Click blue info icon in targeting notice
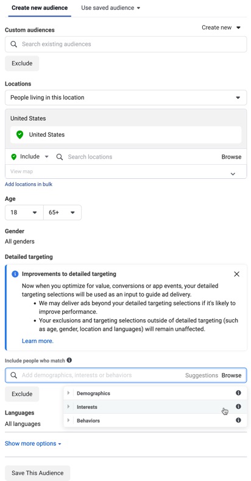 15,274
